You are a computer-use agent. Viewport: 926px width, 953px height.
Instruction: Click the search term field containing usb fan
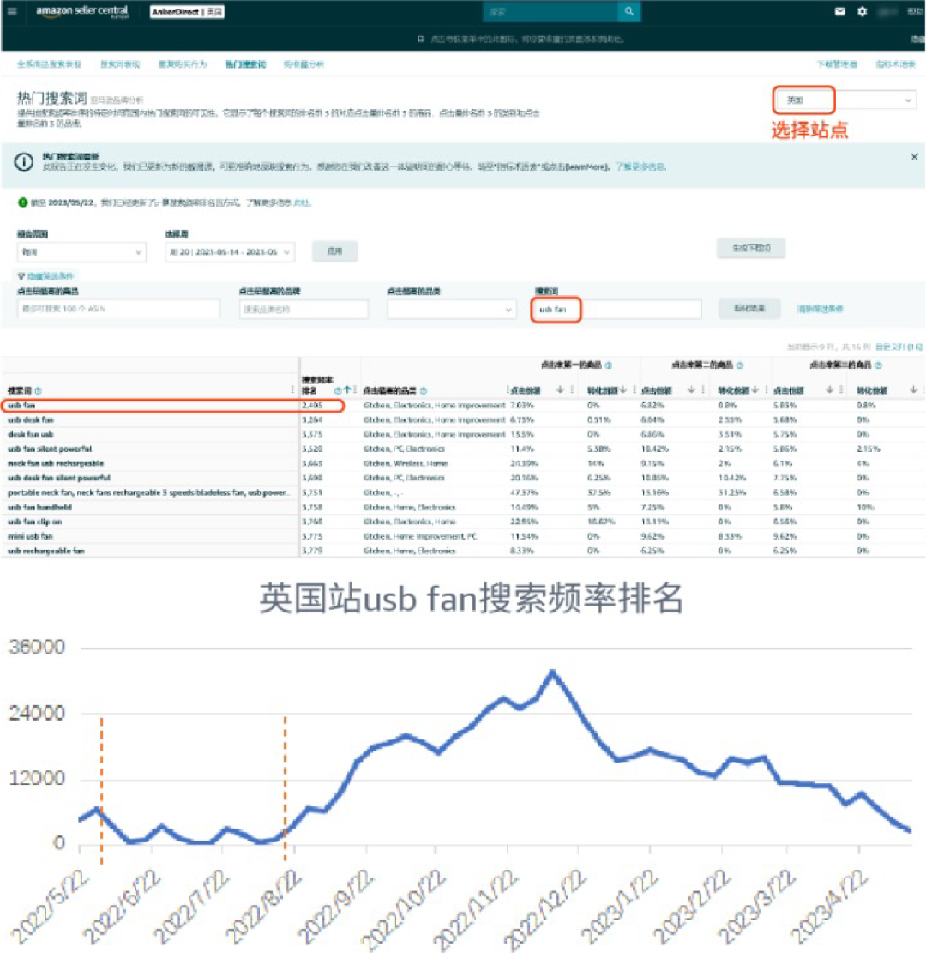click(616, 310)
